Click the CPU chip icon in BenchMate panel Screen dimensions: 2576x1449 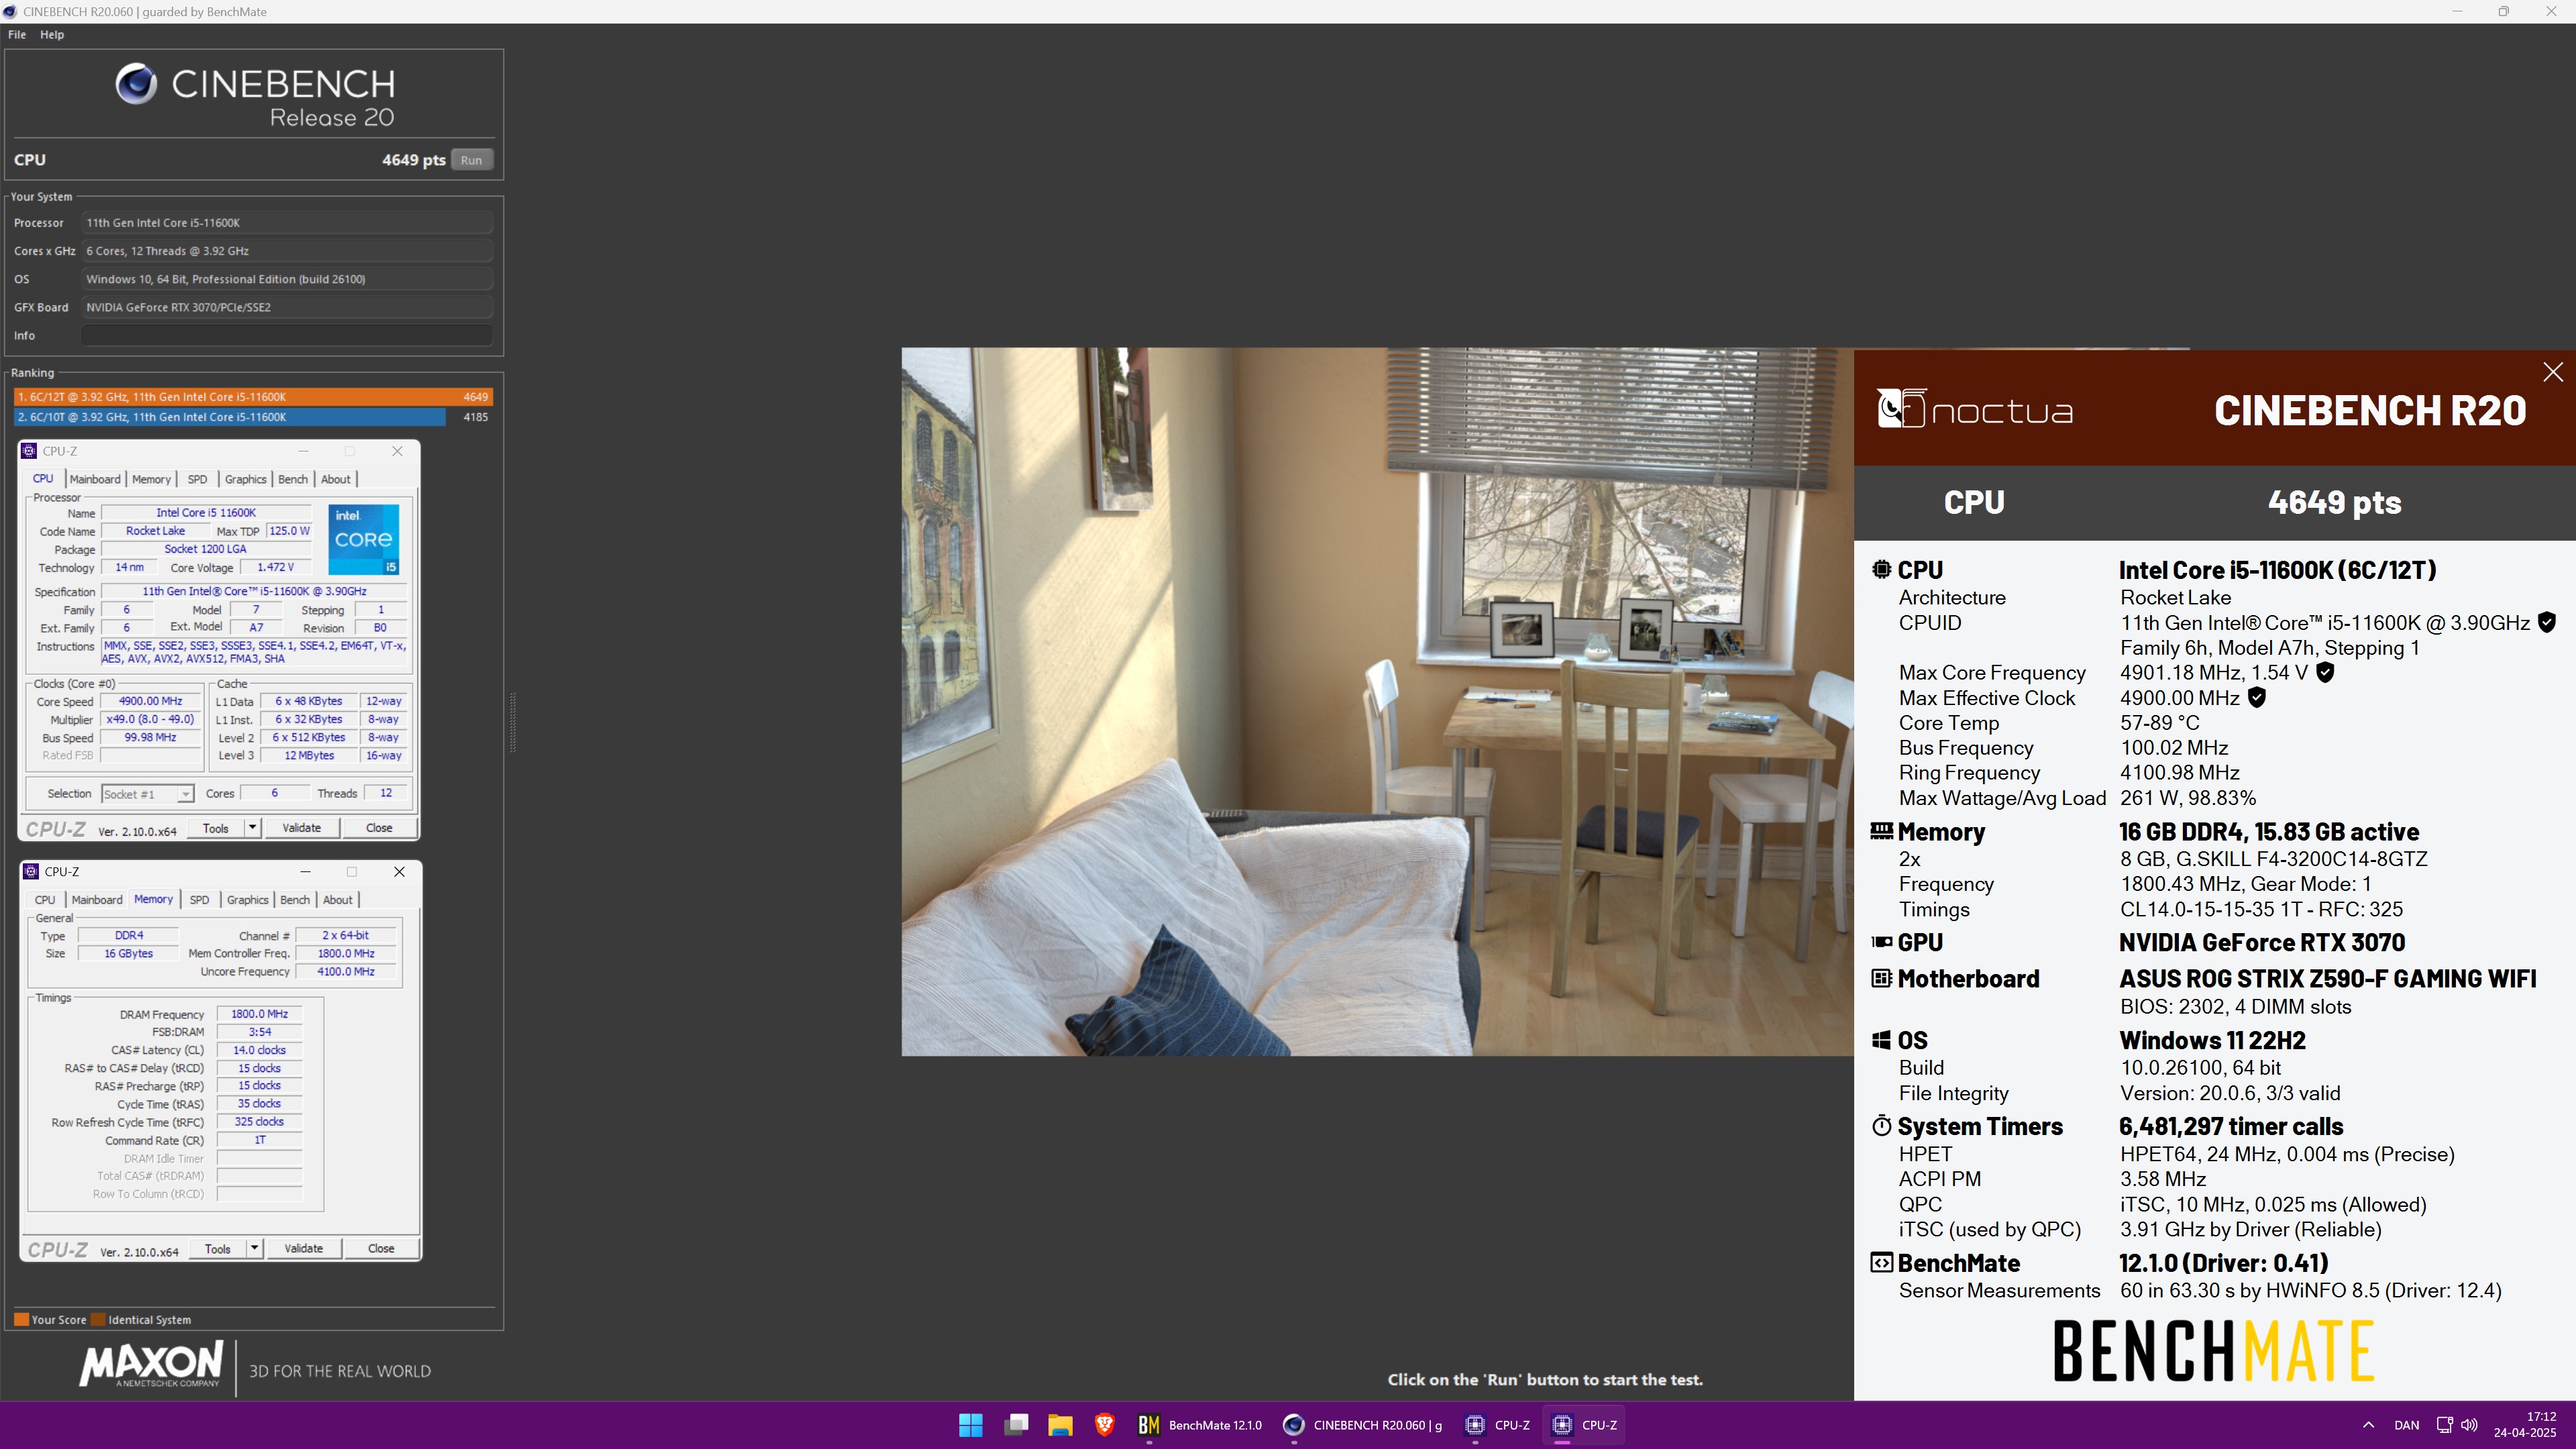1881,569
